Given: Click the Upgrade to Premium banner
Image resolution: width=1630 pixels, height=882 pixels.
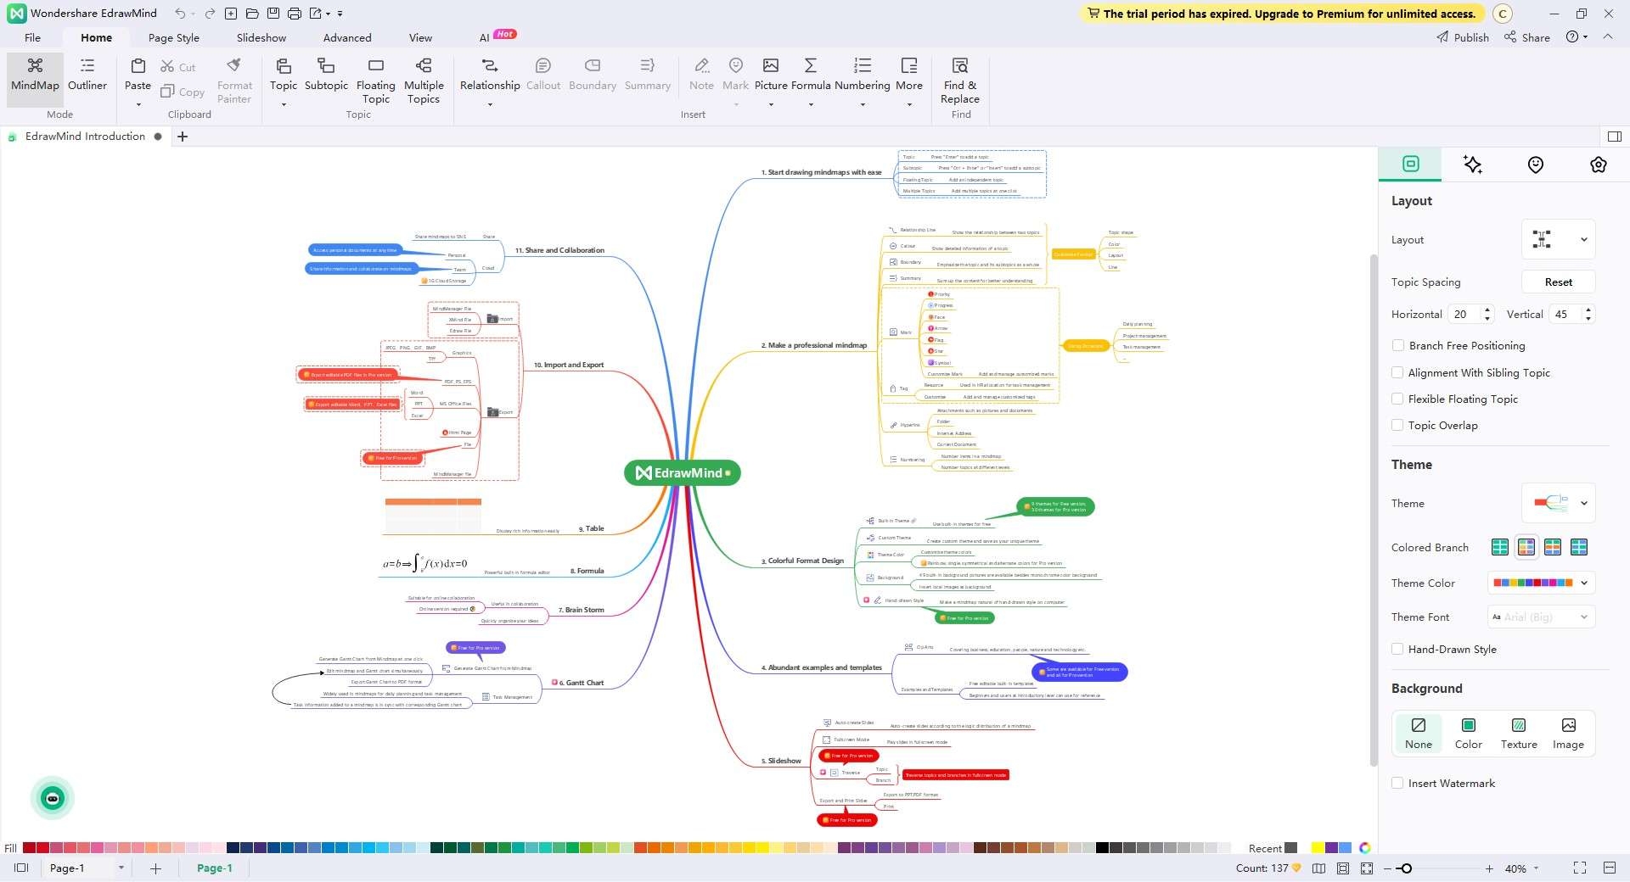Looking at the screenshot, I should pyautogui.click(x=1282, y=14).
